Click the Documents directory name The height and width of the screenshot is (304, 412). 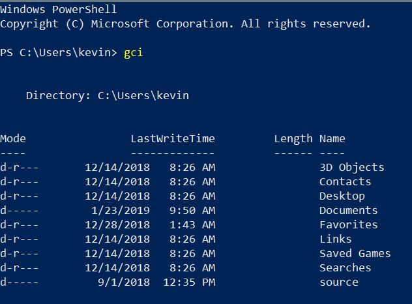tap(348, 211)
